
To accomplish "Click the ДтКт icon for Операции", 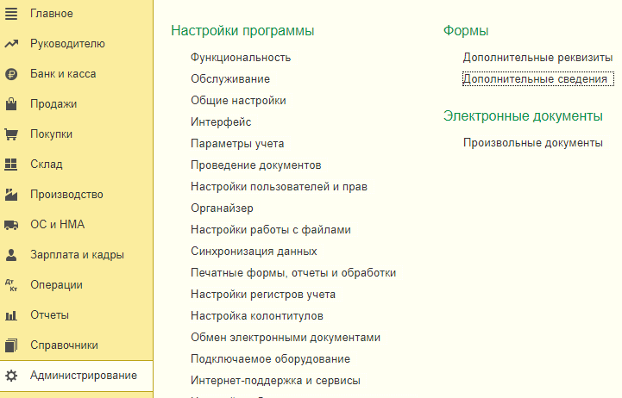I will click(11, 285).
